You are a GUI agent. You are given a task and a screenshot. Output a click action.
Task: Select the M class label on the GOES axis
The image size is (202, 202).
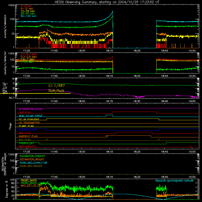pos(13,79)
